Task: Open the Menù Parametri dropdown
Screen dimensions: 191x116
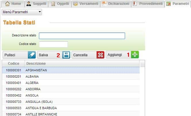Action: (x=22, y=12)
